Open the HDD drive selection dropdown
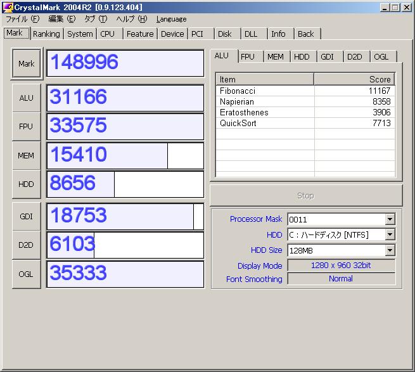Viewport: 415px width, 372px height. point(390,235)
